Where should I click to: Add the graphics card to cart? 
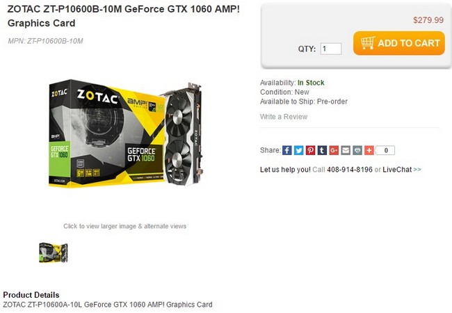click(x=399, y=43)
